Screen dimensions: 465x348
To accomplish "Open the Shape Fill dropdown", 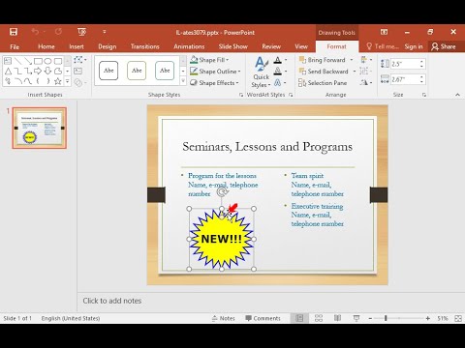I will coord(209,60).
